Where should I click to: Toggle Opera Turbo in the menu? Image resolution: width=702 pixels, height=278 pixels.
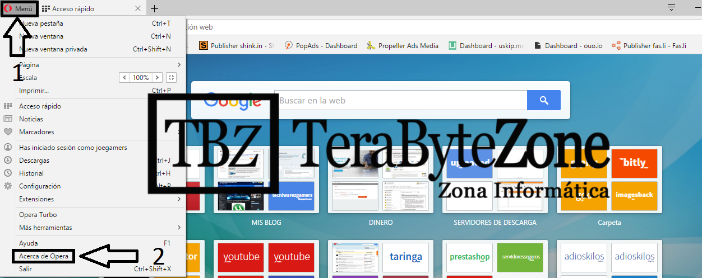click(94, 215)
